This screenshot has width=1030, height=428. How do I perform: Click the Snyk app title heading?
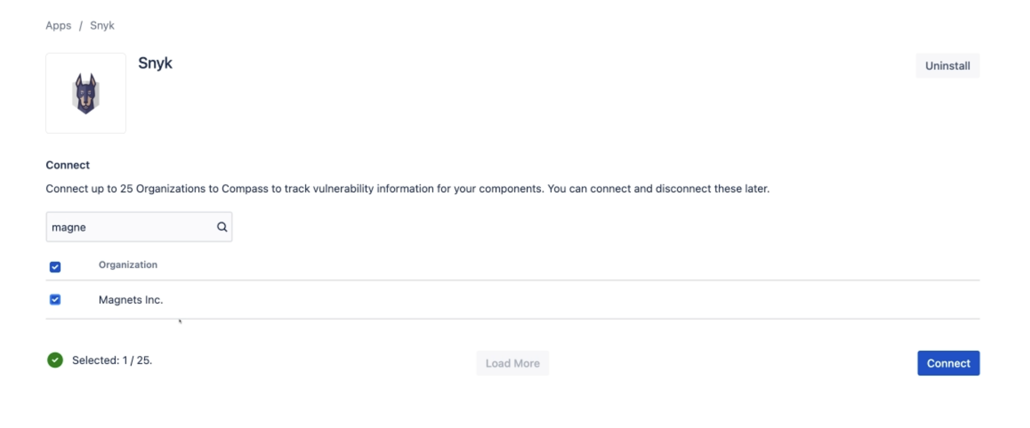coord(155,63)
